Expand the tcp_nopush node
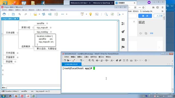 click(x=51, y=27)
